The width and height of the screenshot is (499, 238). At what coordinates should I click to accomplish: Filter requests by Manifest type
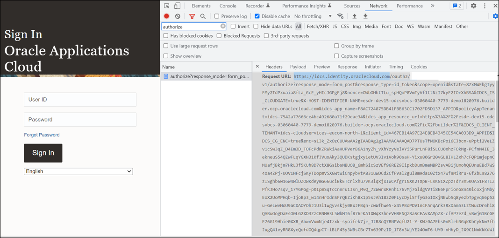(443, 27)
